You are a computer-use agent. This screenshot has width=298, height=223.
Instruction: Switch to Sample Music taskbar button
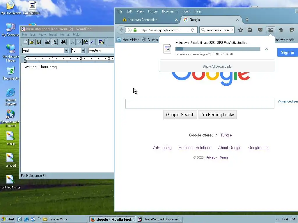tap(65, 219)
